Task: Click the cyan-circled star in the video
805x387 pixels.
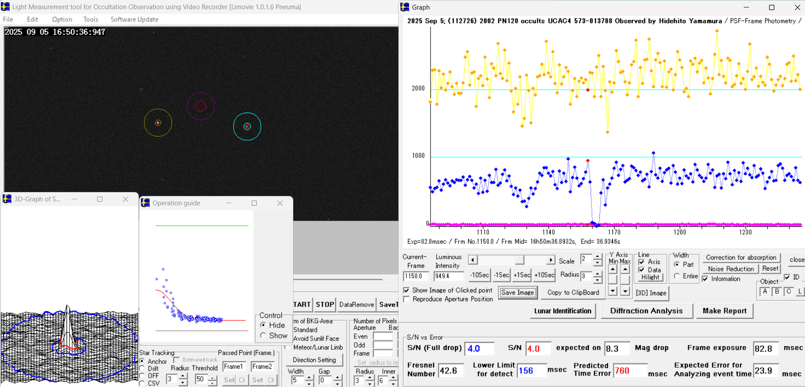Action: [247, 127]
